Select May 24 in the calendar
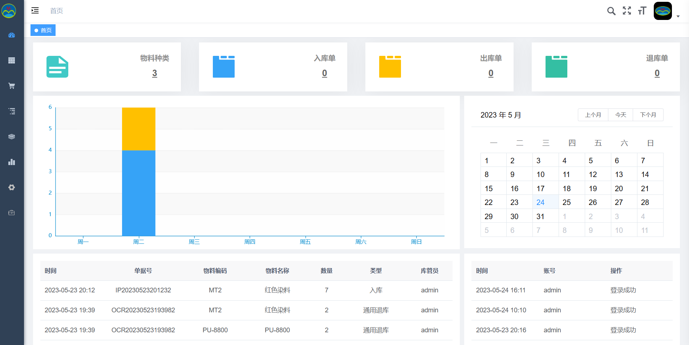This screenshot has height=345, width=689. tap(546, 202)
